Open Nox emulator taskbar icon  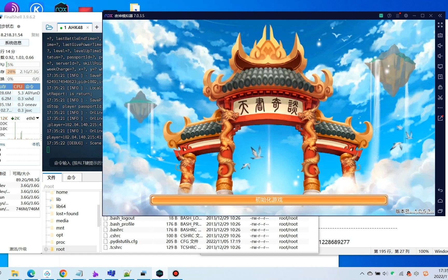pyautogui.click(x=159, y=274)
